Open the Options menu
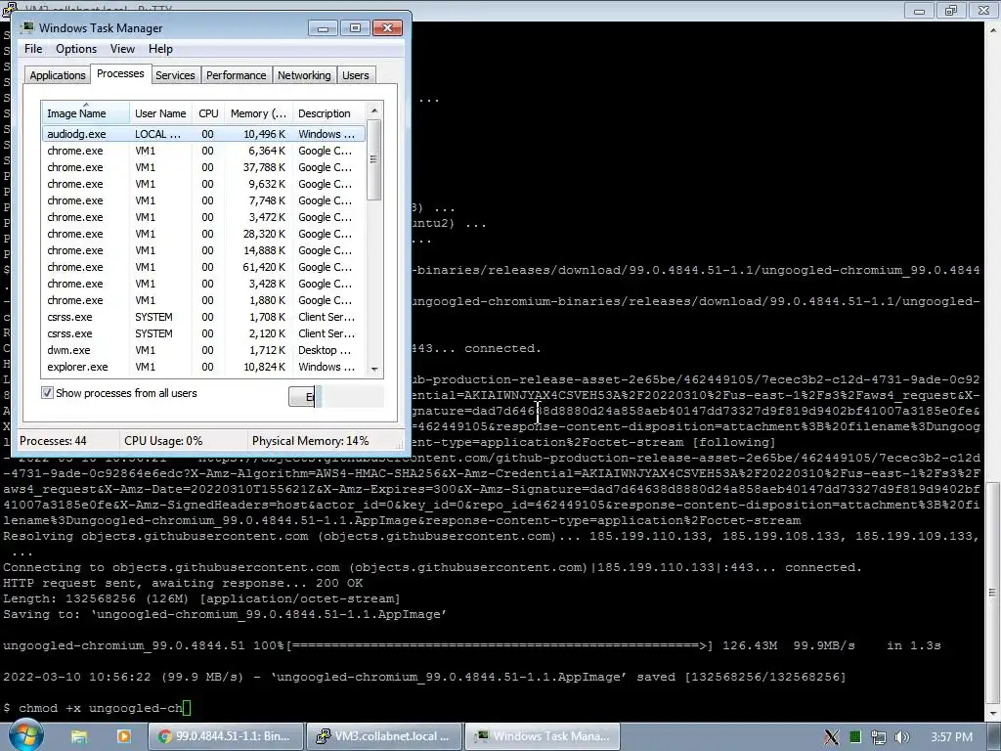 76,49
